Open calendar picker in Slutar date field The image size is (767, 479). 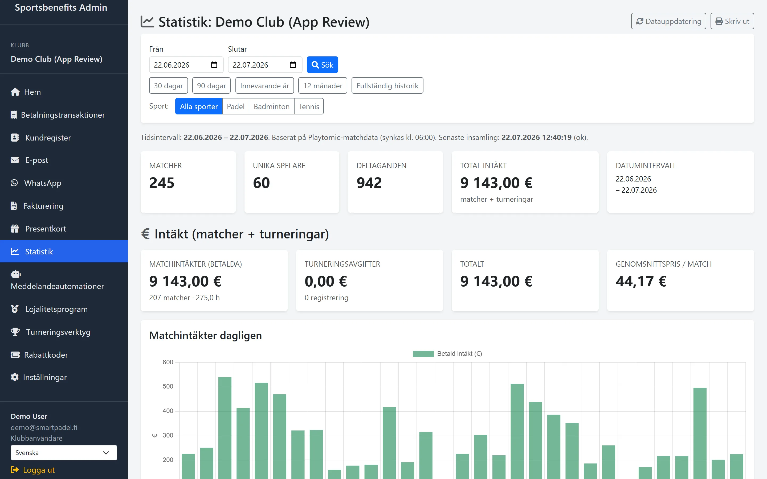(293, 65)
